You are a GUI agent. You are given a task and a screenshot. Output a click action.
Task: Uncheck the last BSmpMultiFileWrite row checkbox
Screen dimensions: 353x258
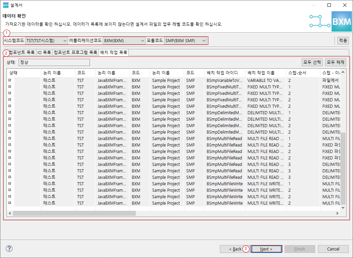coord(10,203)
